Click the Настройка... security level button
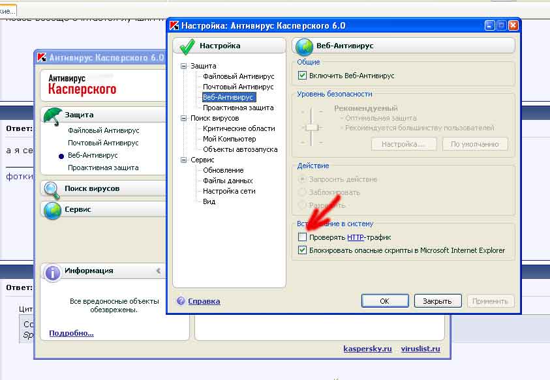 pos(403,144)
